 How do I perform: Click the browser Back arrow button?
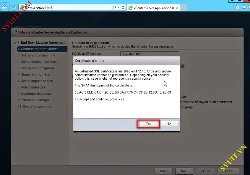pyautogui.click(x=5, y=7)
